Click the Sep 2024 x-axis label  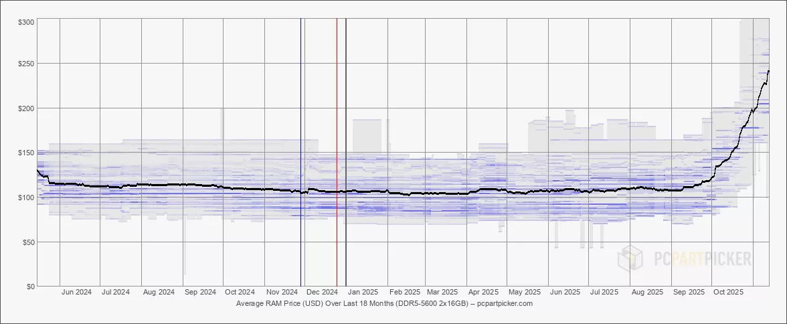pos(199,293)
